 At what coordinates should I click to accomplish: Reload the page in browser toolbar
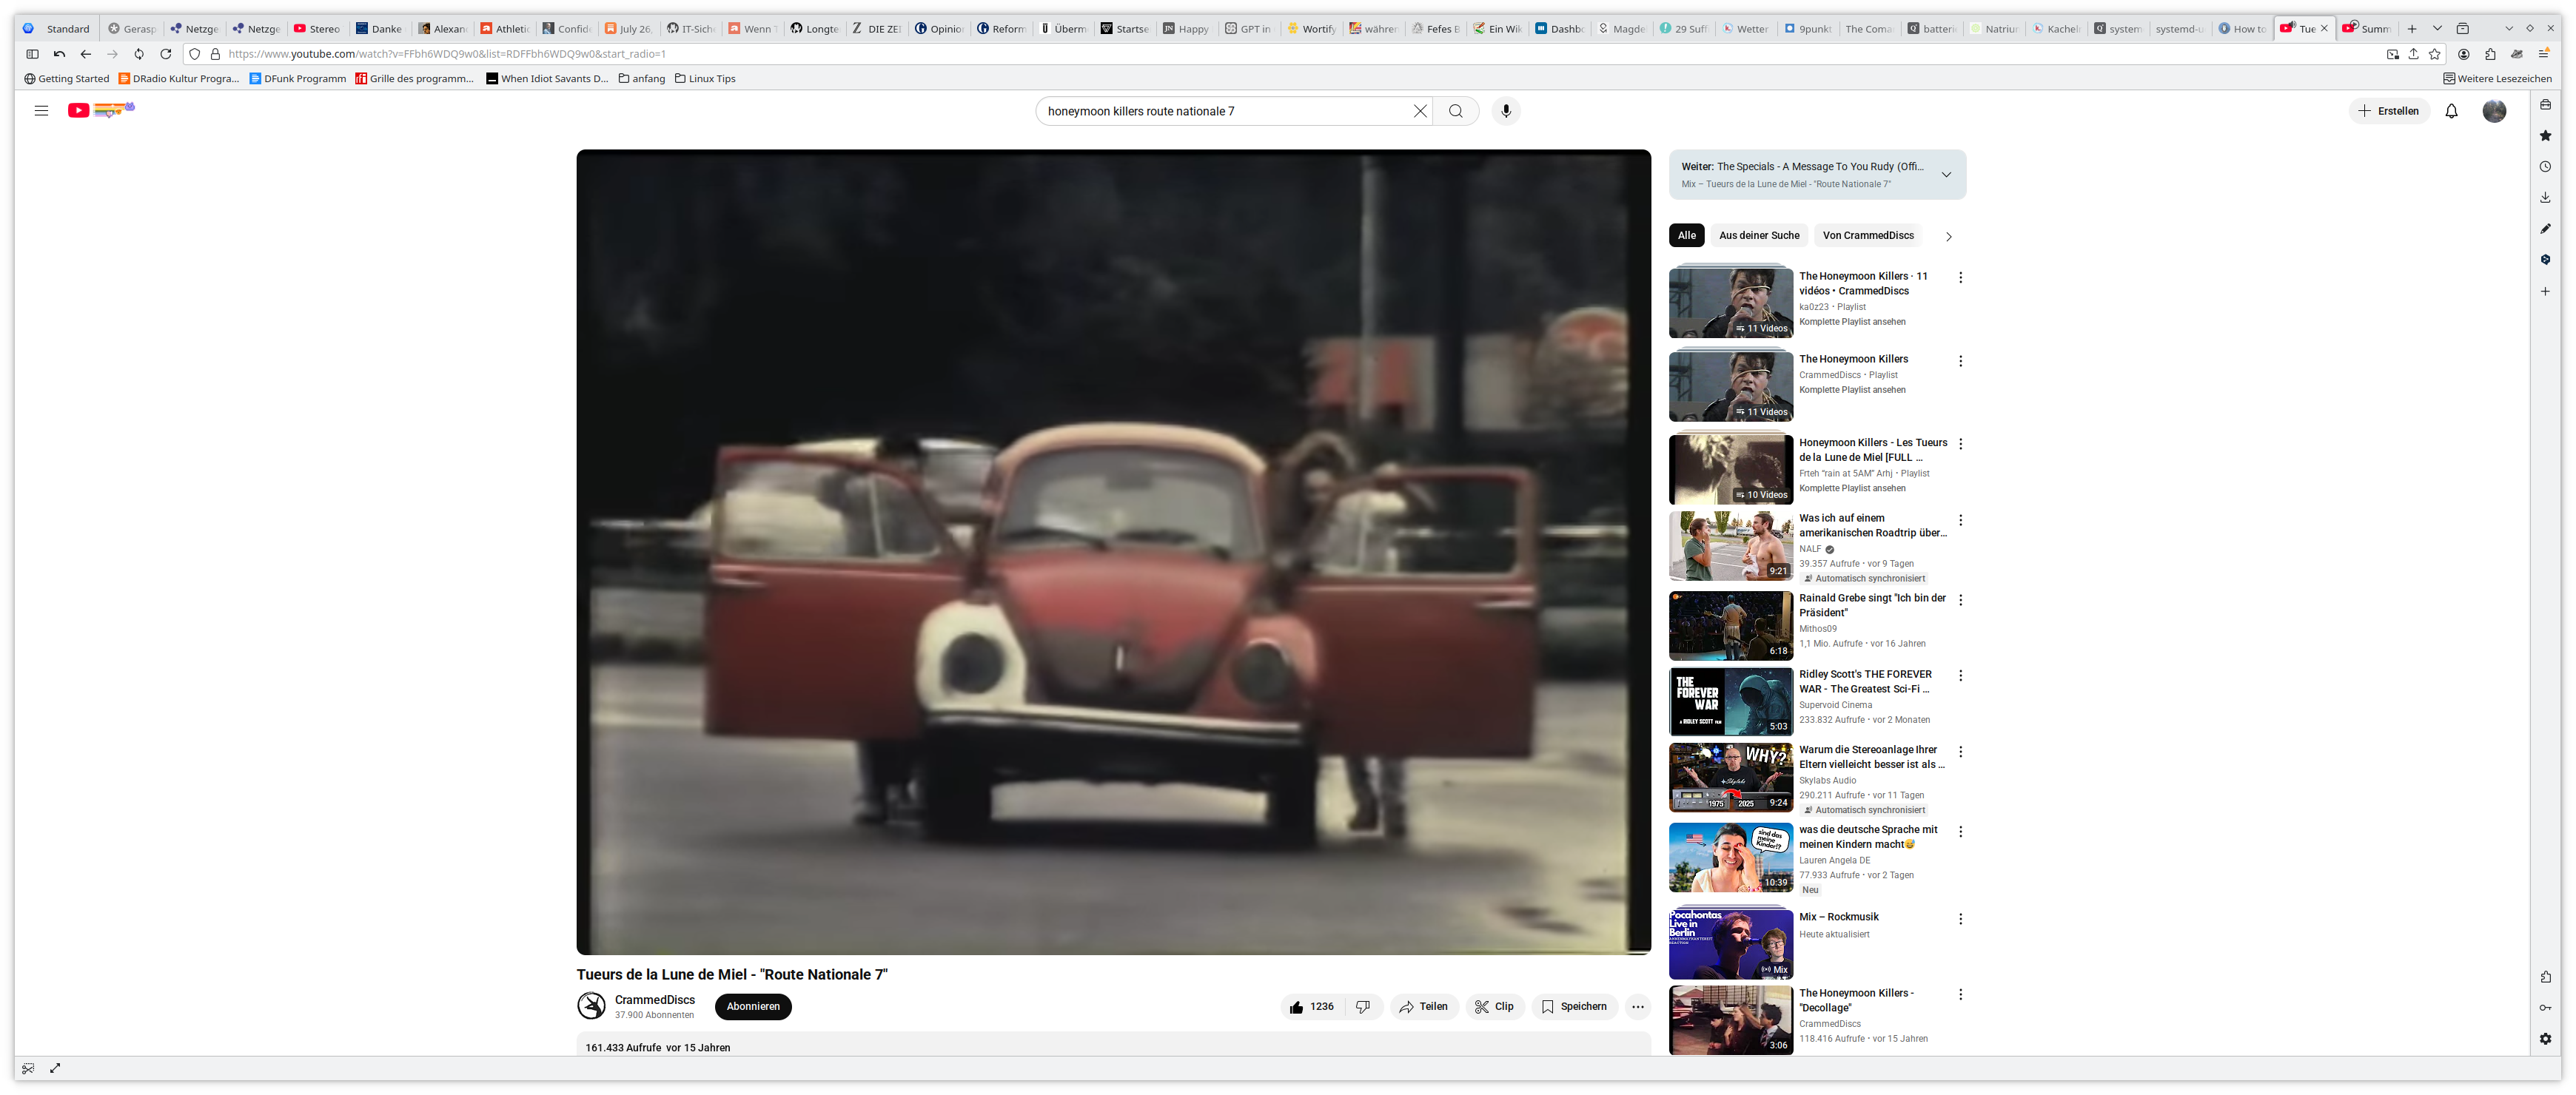[x=166, y=54]
